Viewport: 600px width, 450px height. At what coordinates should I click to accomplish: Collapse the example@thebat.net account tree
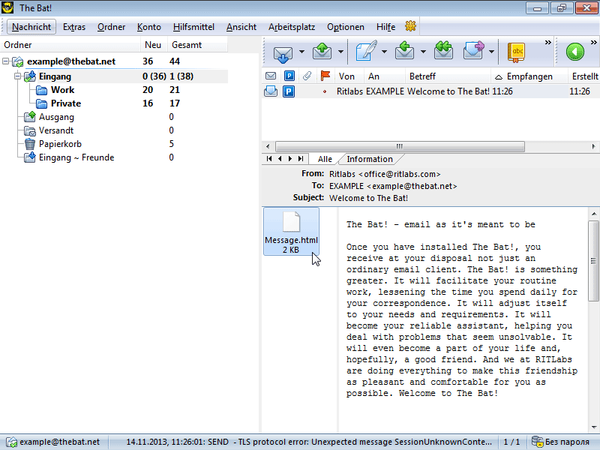(x=6, y=61)
